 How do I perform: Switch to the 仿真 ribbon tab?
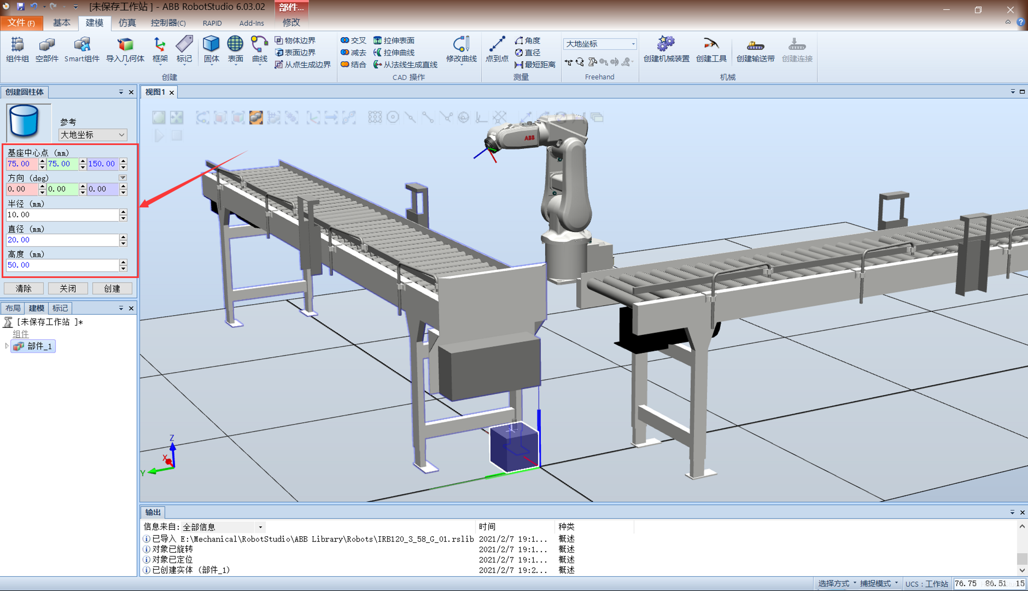click(127, 23)
